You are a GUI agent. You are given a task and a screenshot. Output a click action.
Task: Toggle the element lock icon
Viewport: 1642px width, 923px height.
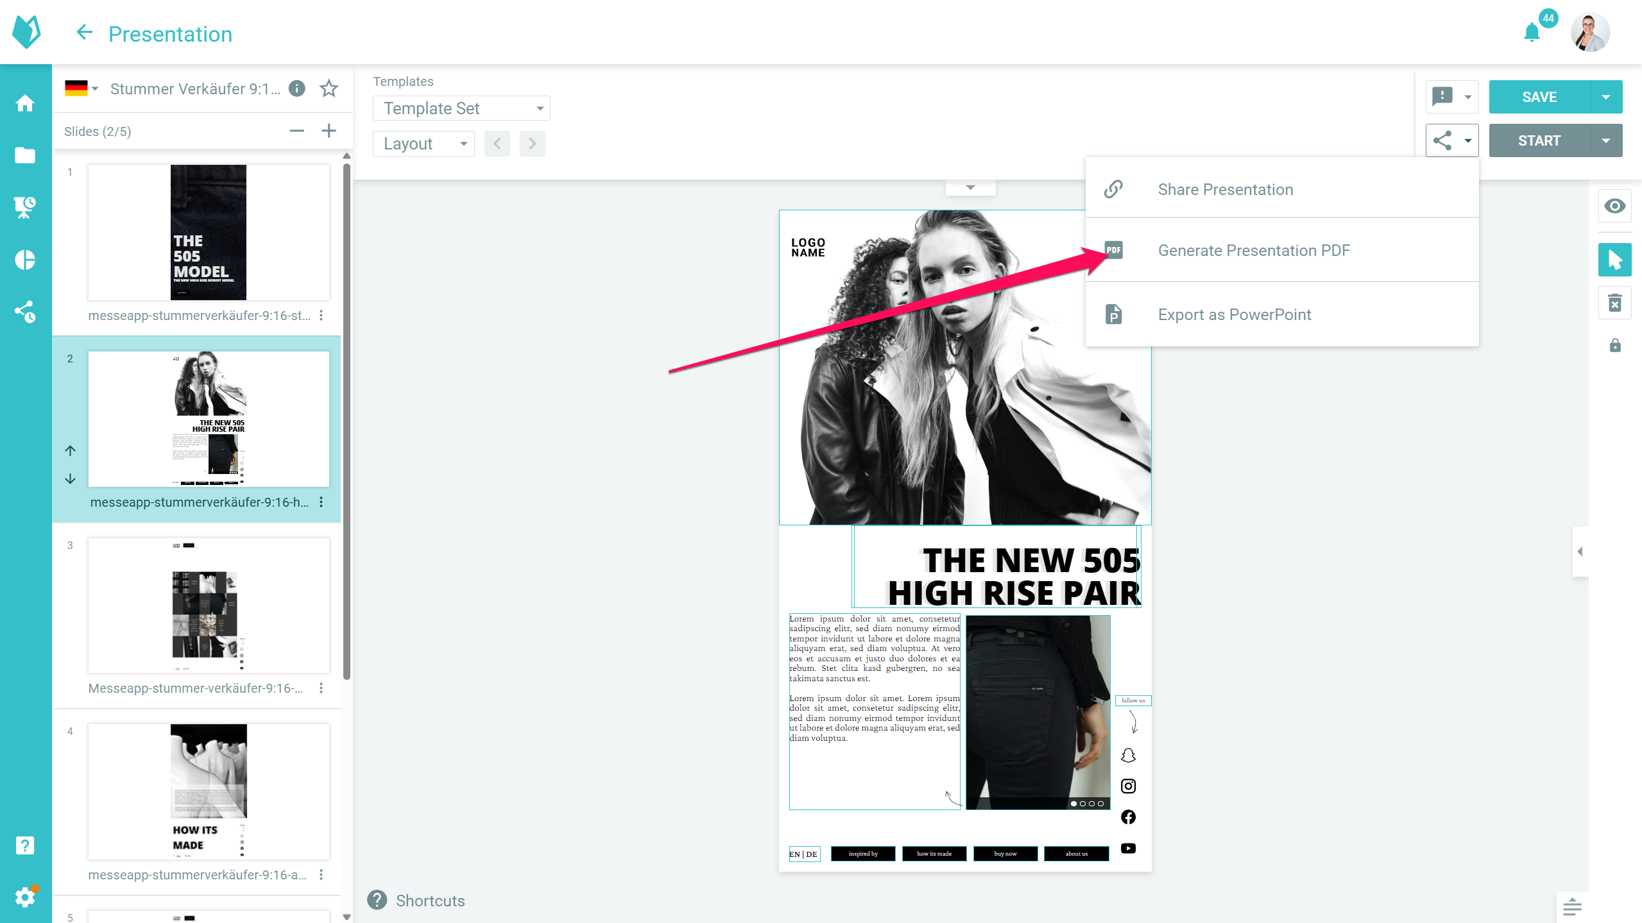pos(1614,346)
